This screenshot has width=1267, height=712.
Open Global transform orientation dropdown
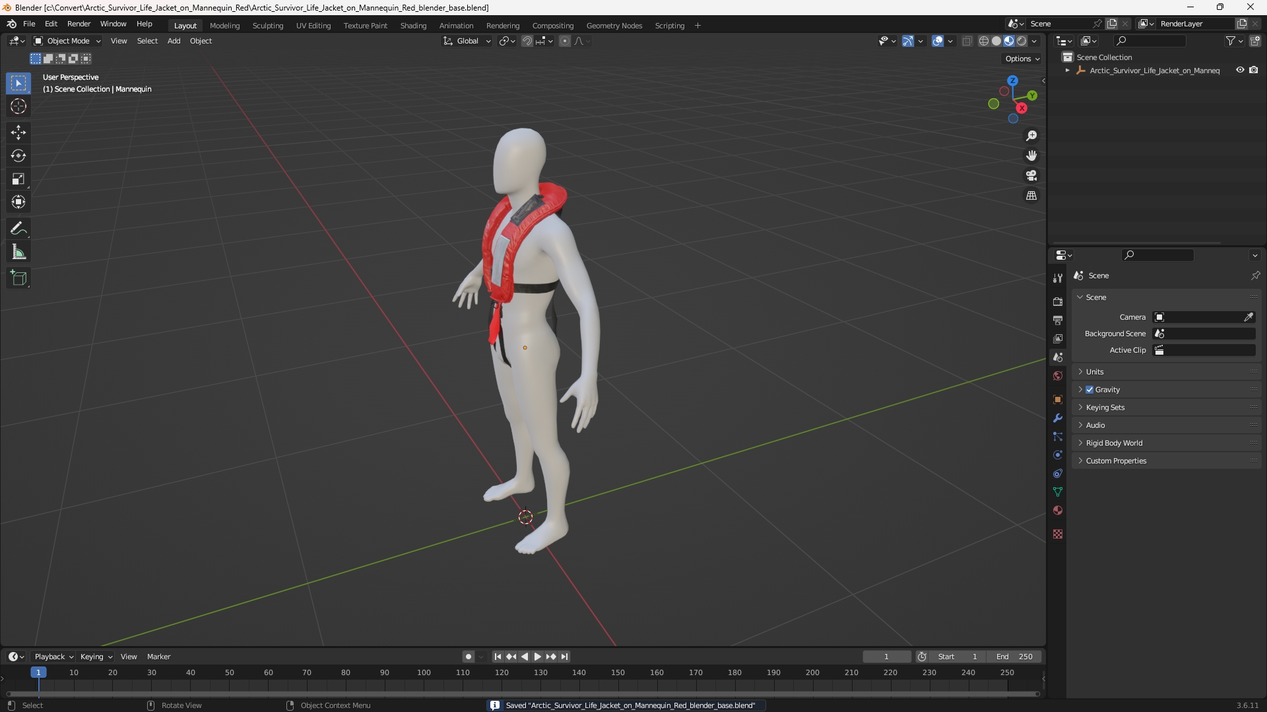click(x=467, y=41)
